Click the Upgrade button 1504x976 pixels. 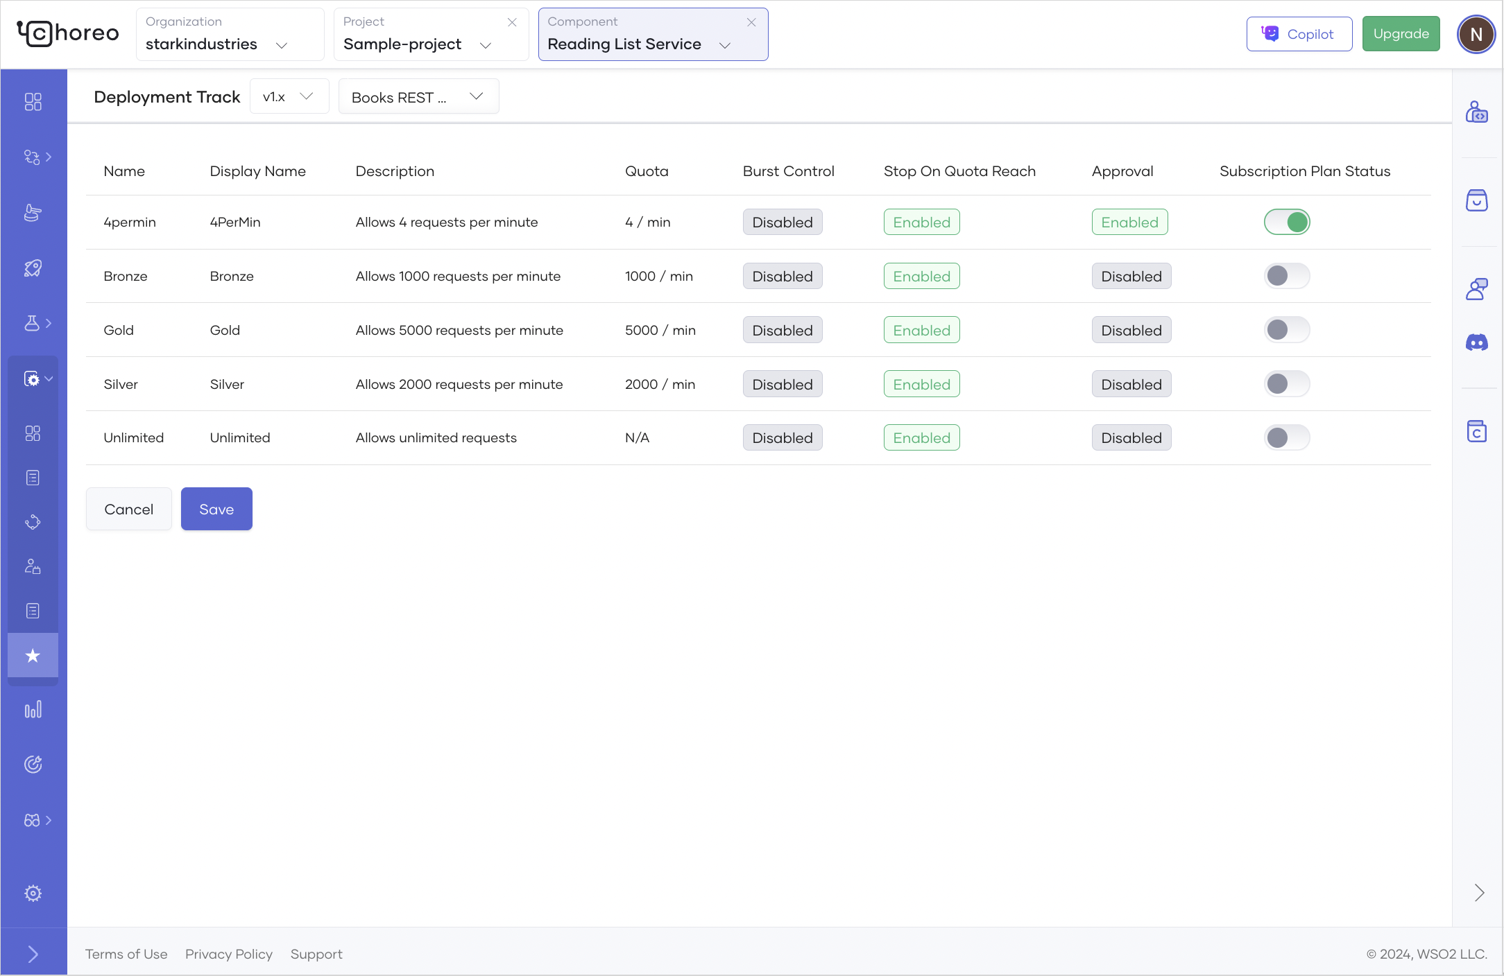pos(1401,34)
